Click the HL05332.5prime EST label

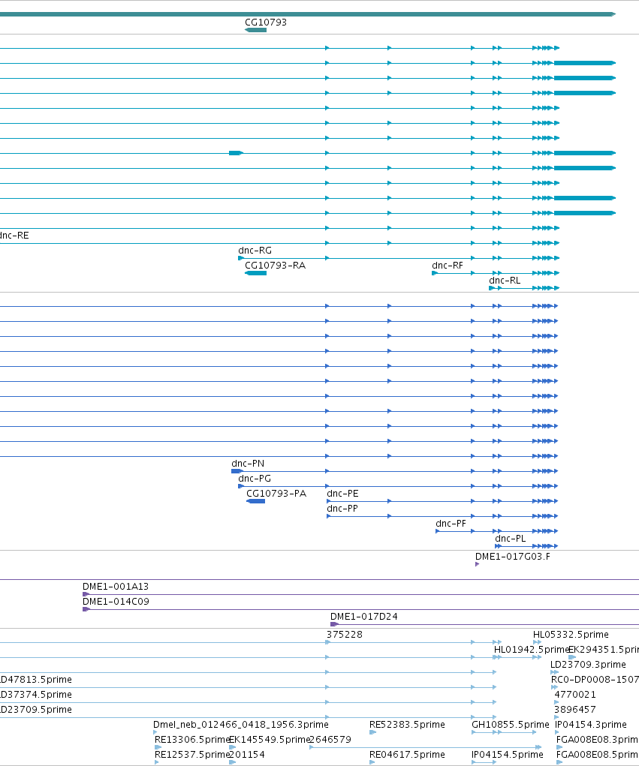click(571, 635)
